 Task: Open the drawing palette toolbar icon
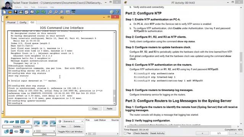point(68,12)
